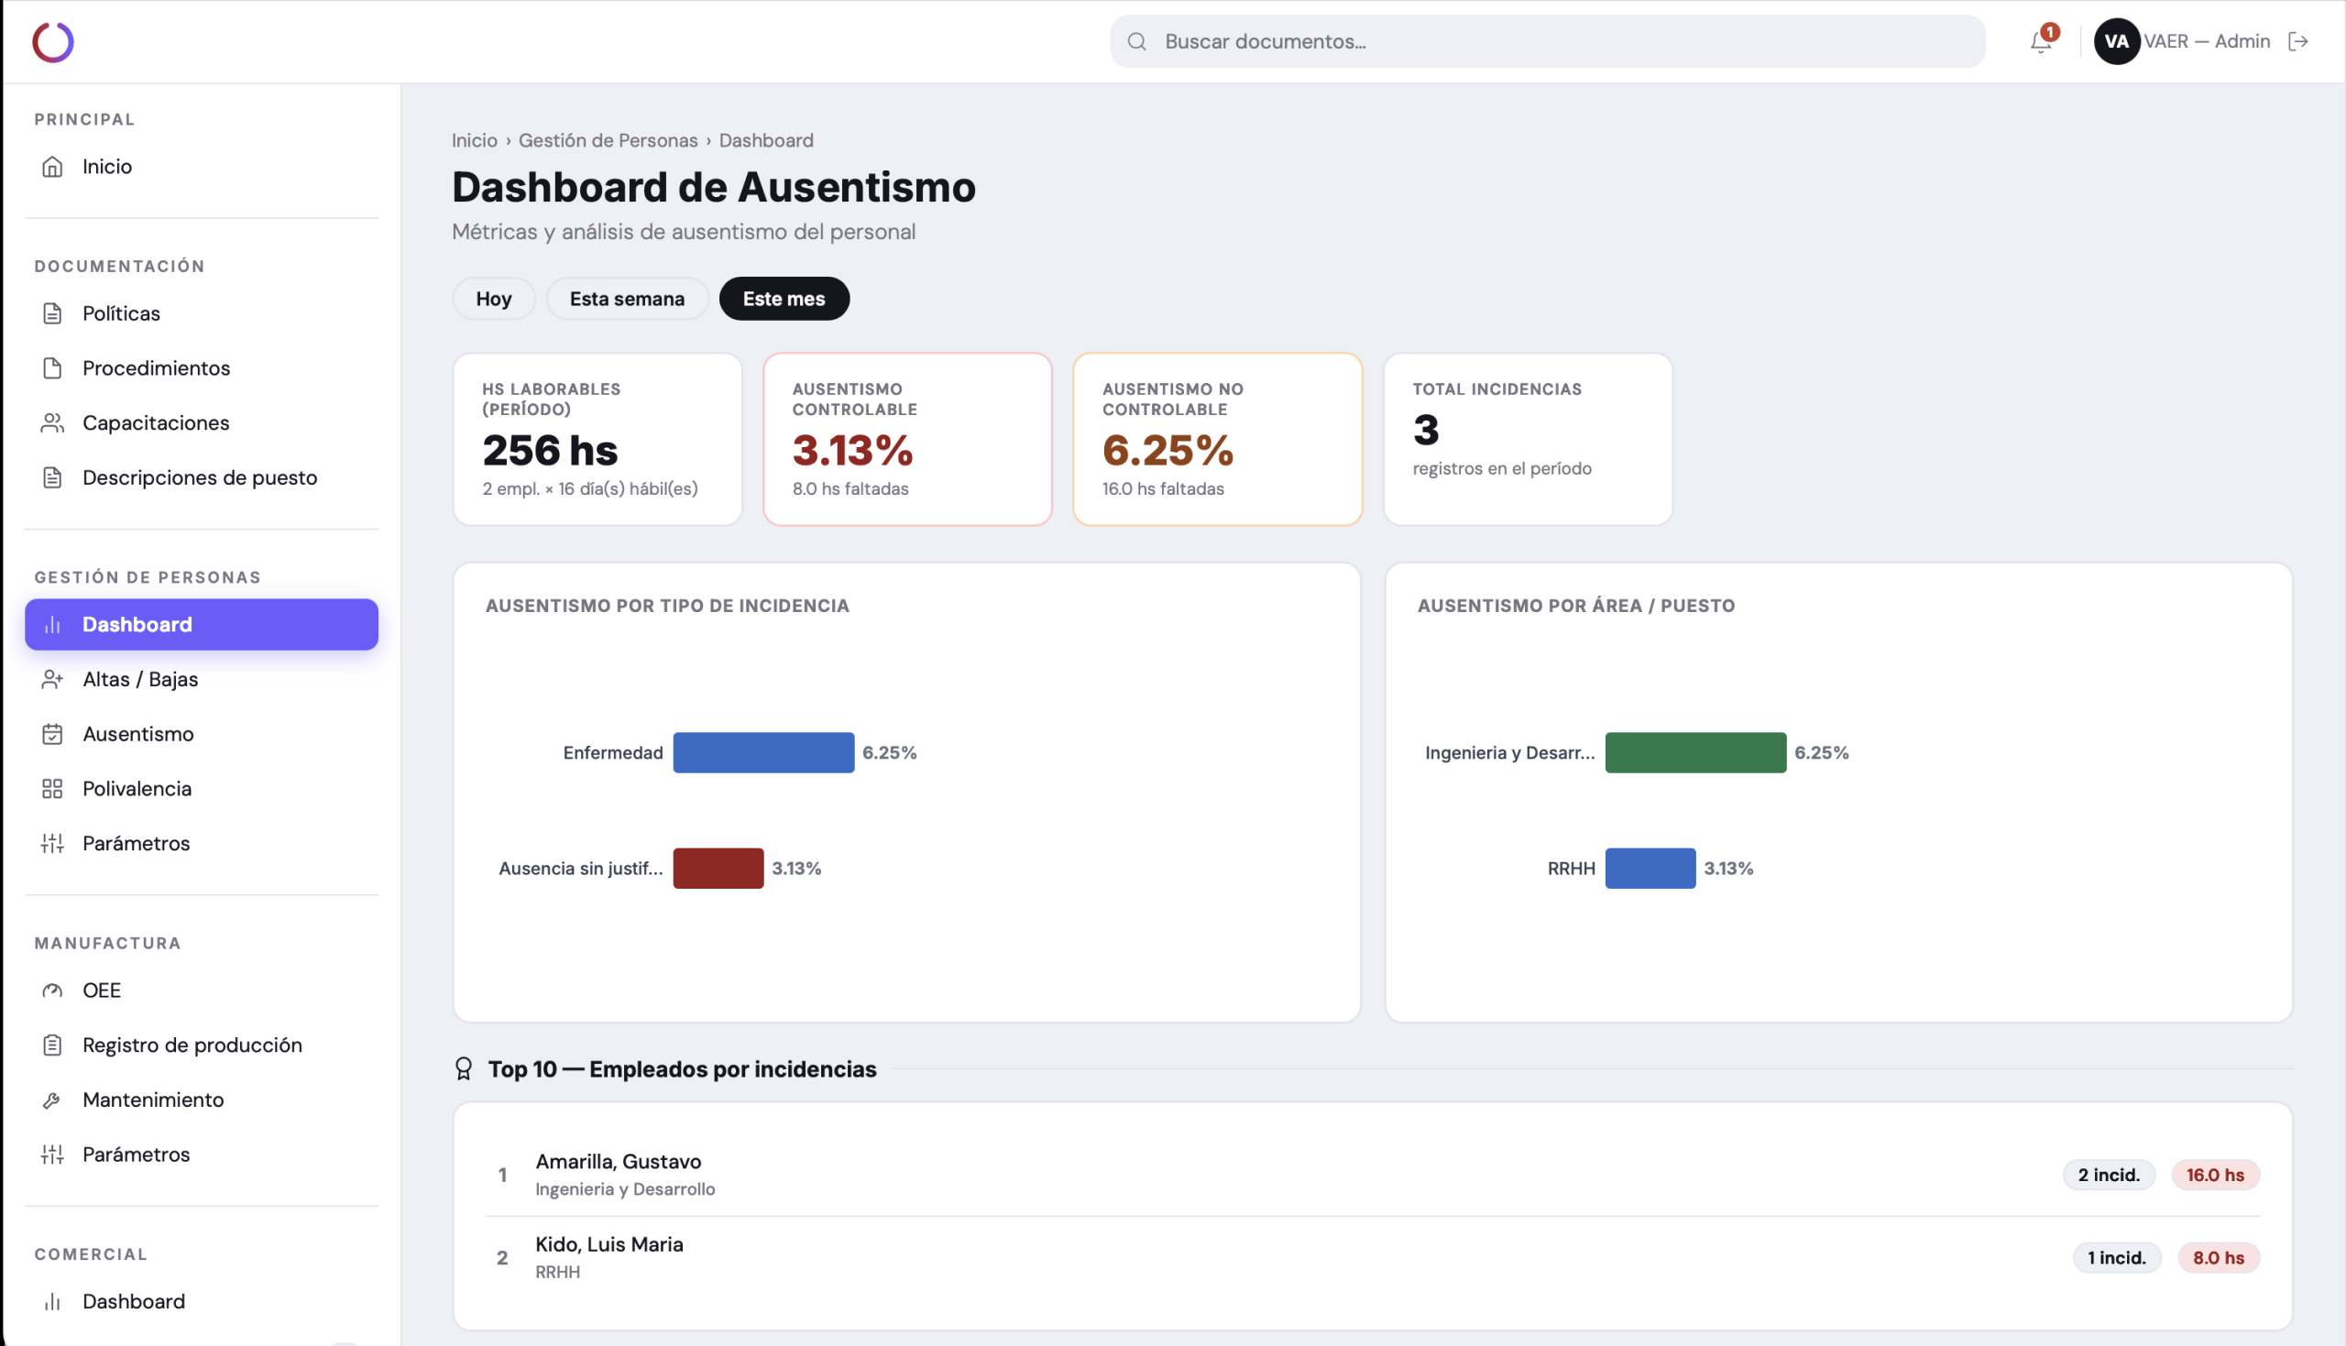Viewport: 2346px width, 1346px height.
Task: Click the Enfermedad 6.25% value label
Action: coord(889,752)
